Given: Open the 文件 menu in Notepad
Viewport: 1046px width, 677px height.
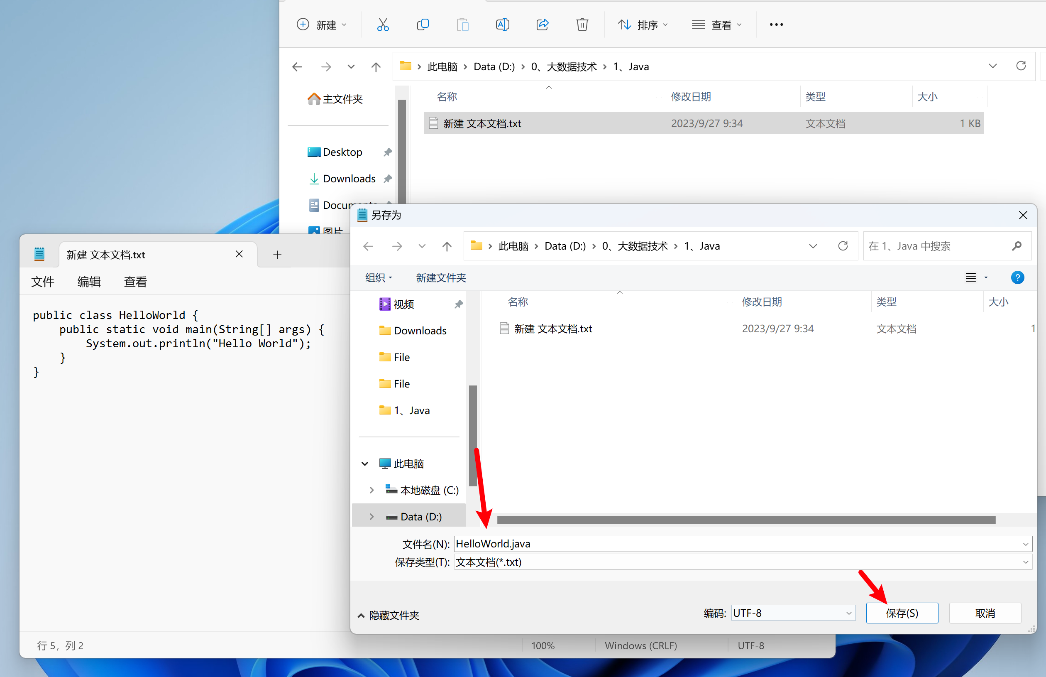Looking at the screenshot, I should pyautogui.click(x=43, y=281).
